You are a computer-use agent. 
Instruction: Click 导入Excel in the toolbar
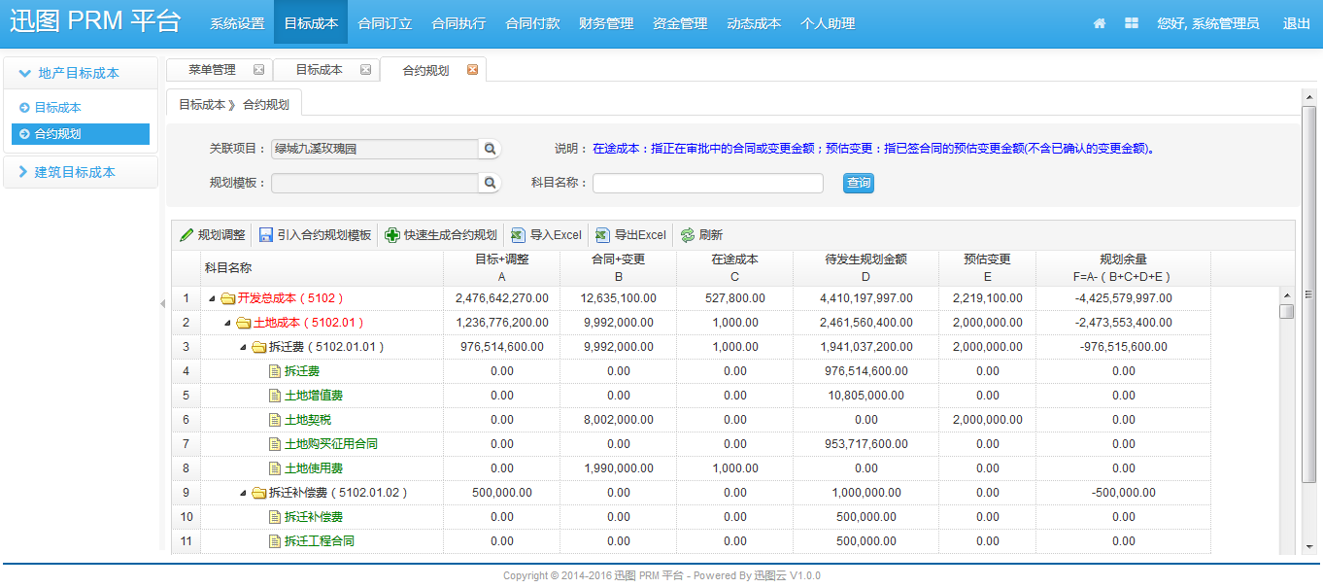(x=546, y=235)
